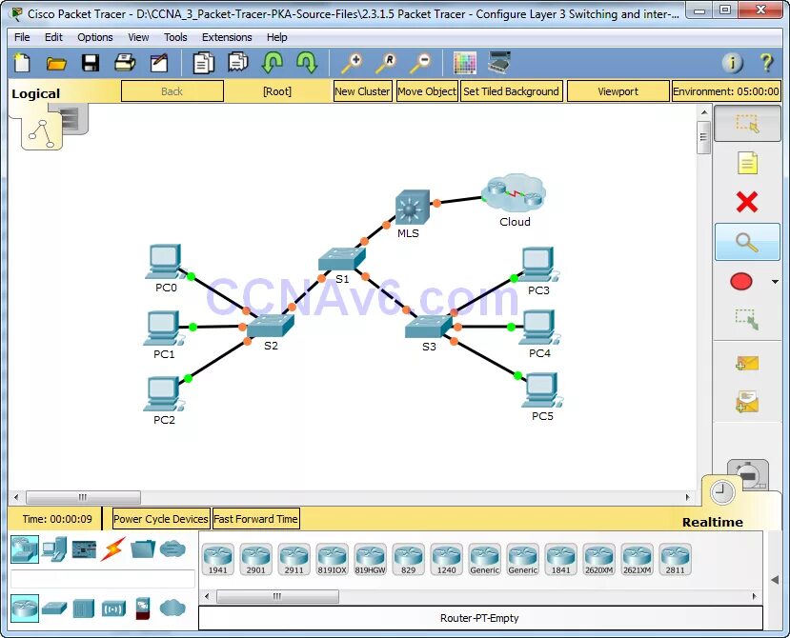
Task: Click the Zoom Out magnifier icon
Action: [x=419, y=64]
